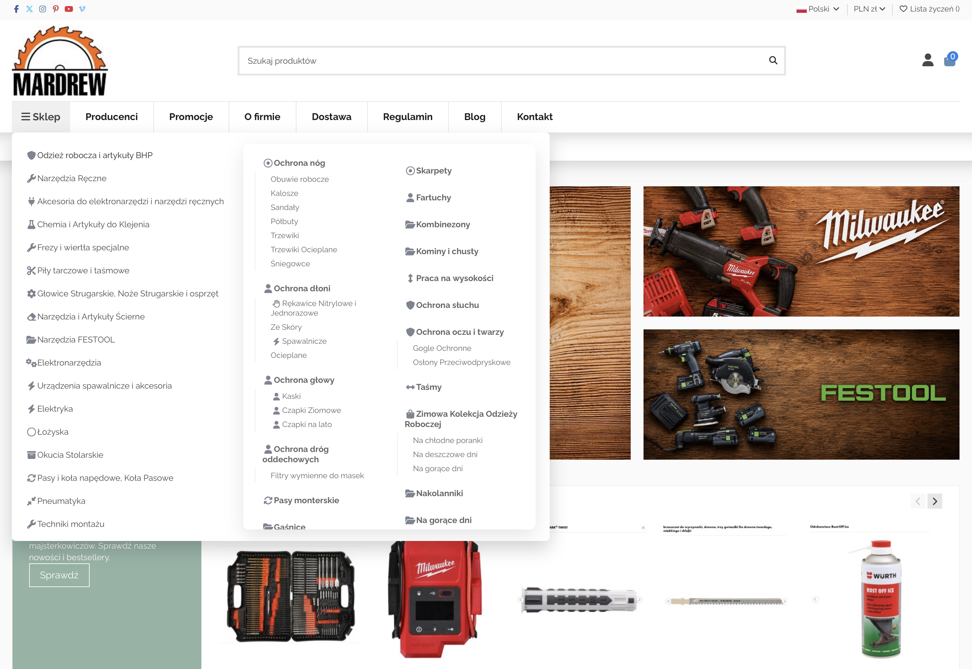Viewport: 972px width, 669px height.
Task: Click the Sprawdź button
Action: (59, 575)
